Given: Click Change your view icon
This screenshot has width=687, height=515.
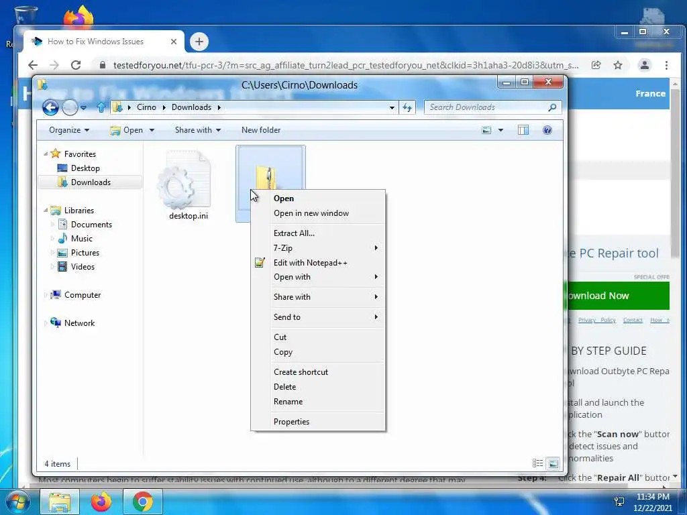Looking at the screenshot, I should 486,130.
